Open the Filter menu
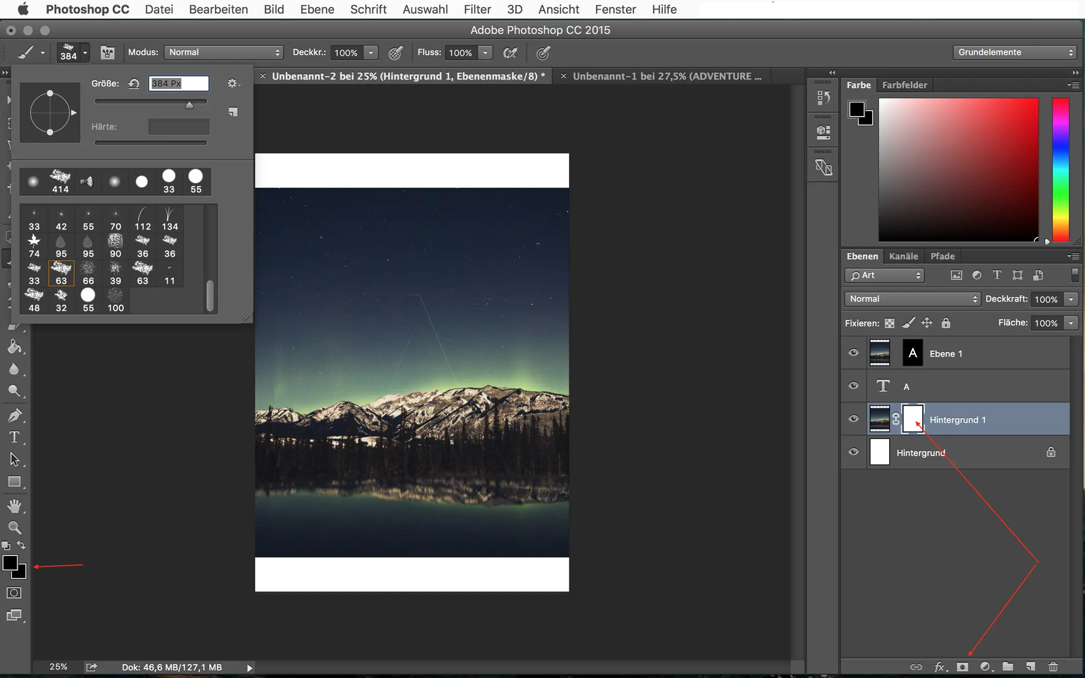The height and width of the screenshot is (678, 1085). 477,9
